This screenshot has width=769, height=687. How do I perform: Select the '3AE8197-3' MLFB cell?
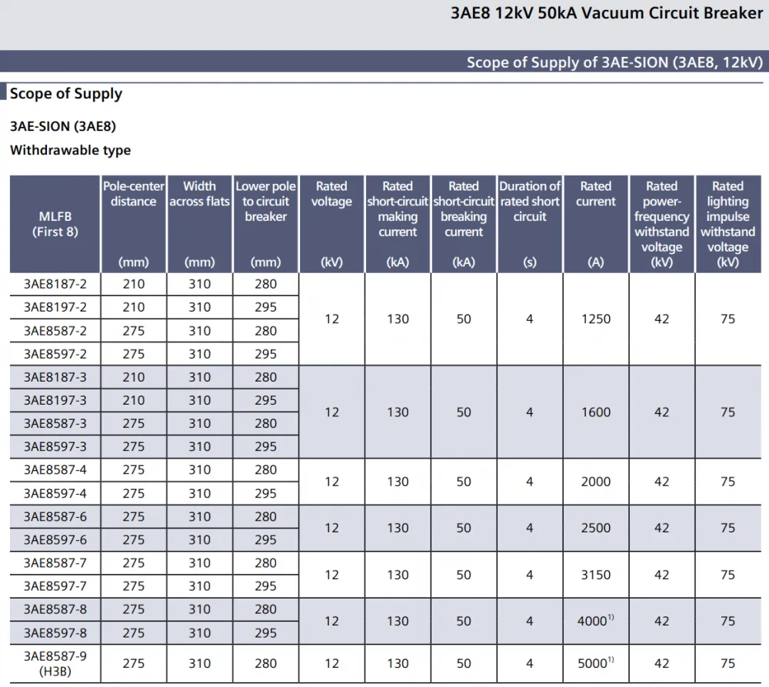tap(55, 400)
